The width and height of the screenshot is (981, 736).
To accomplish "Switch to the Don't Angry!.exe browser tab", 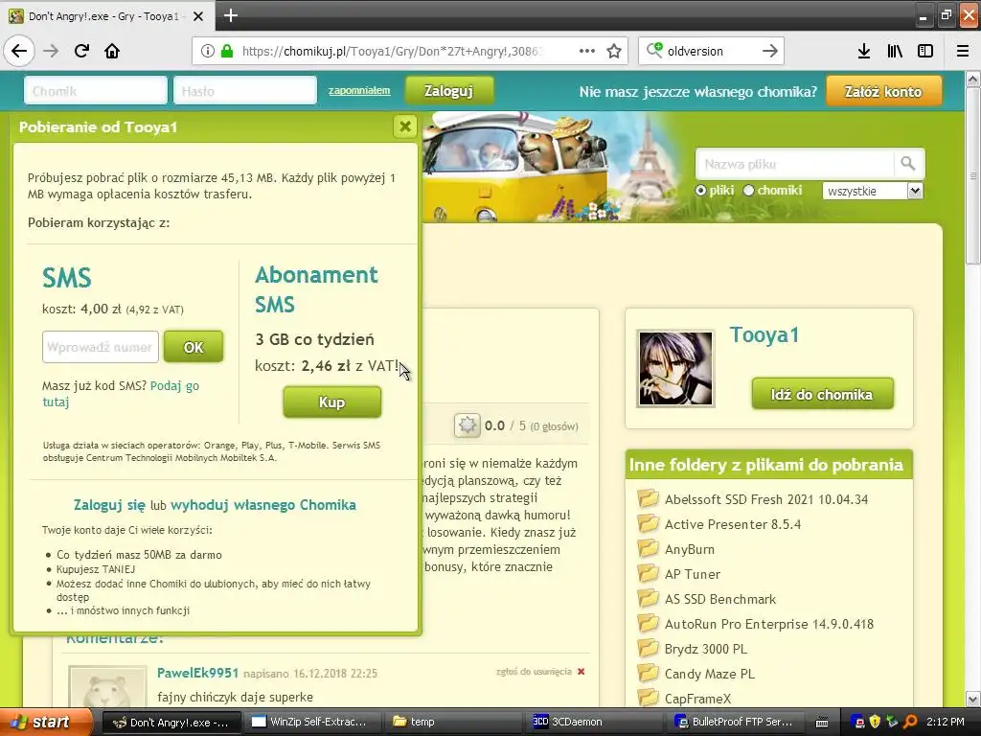I will [106, 16].
